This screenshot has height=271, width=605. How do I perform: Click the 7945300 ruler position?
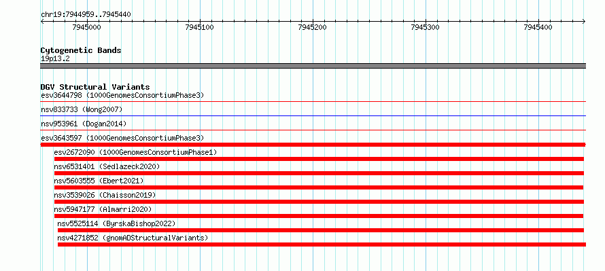(x=426, y=27)
